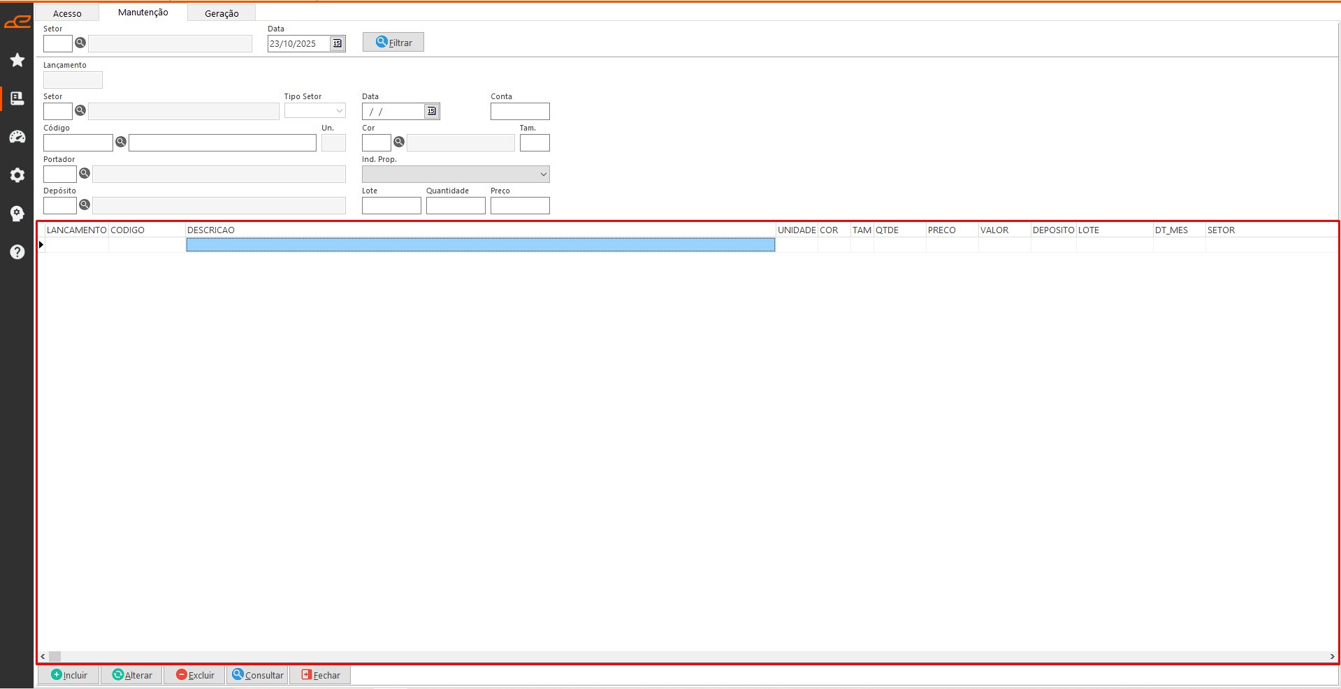The height and width of the screenshot is (689, 1341).
Task: Click right arrow of horizontal grid scrollbar
Action: click(x=1332, y=656)
